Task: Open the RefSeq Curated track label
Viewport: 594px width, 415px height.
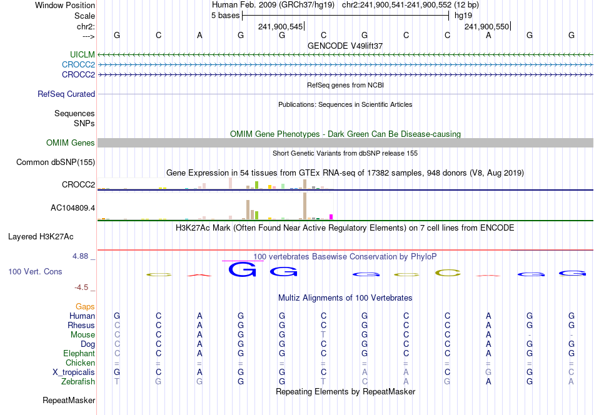Action: [x=66, y=94]
